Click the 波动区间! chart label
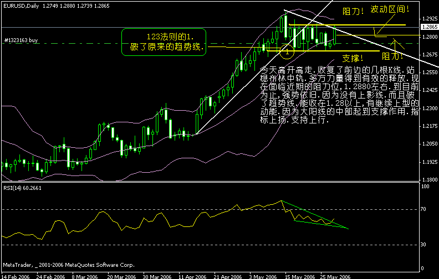Image resolution: width=439 pixels, height=279 pixels. [x=390, y=9]
